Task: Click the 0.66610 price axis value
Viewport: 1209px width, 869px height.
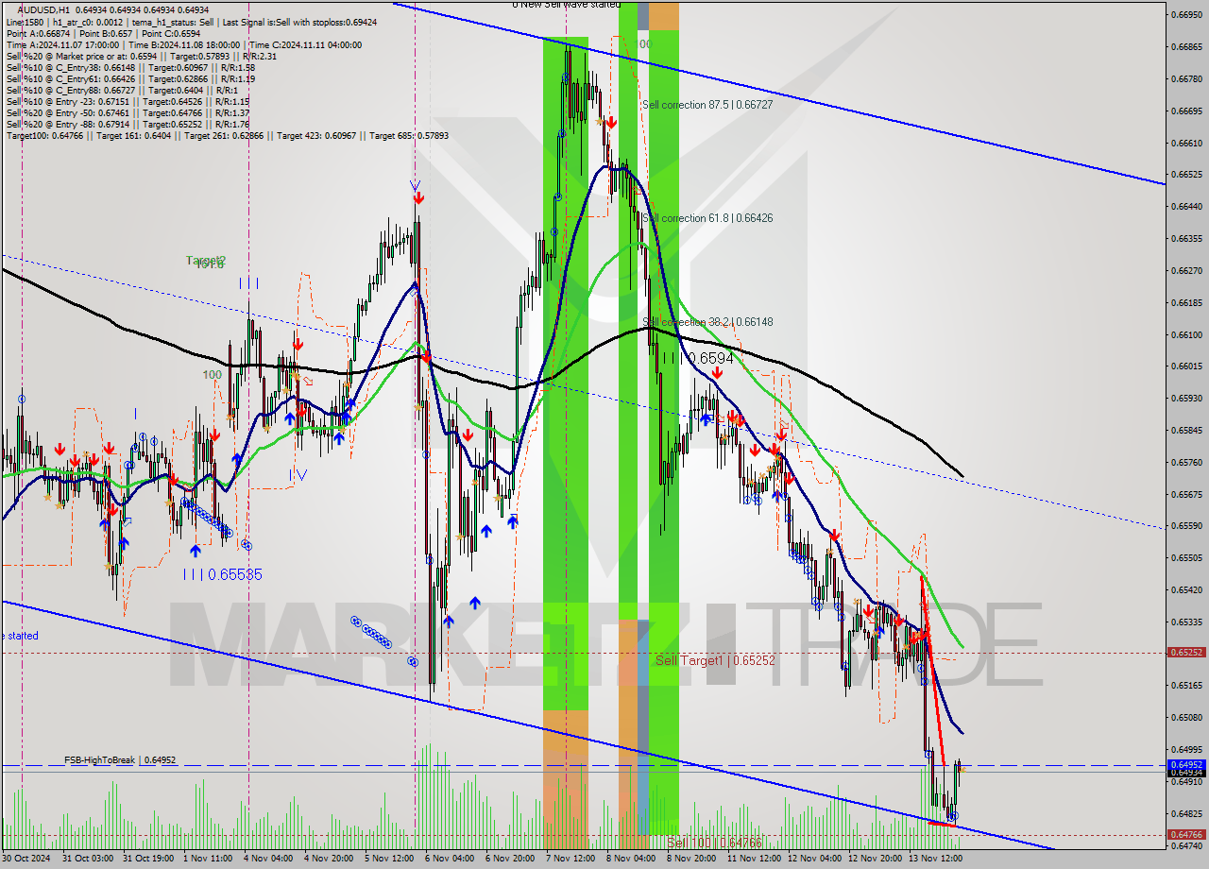Action: pos(1185,144)
